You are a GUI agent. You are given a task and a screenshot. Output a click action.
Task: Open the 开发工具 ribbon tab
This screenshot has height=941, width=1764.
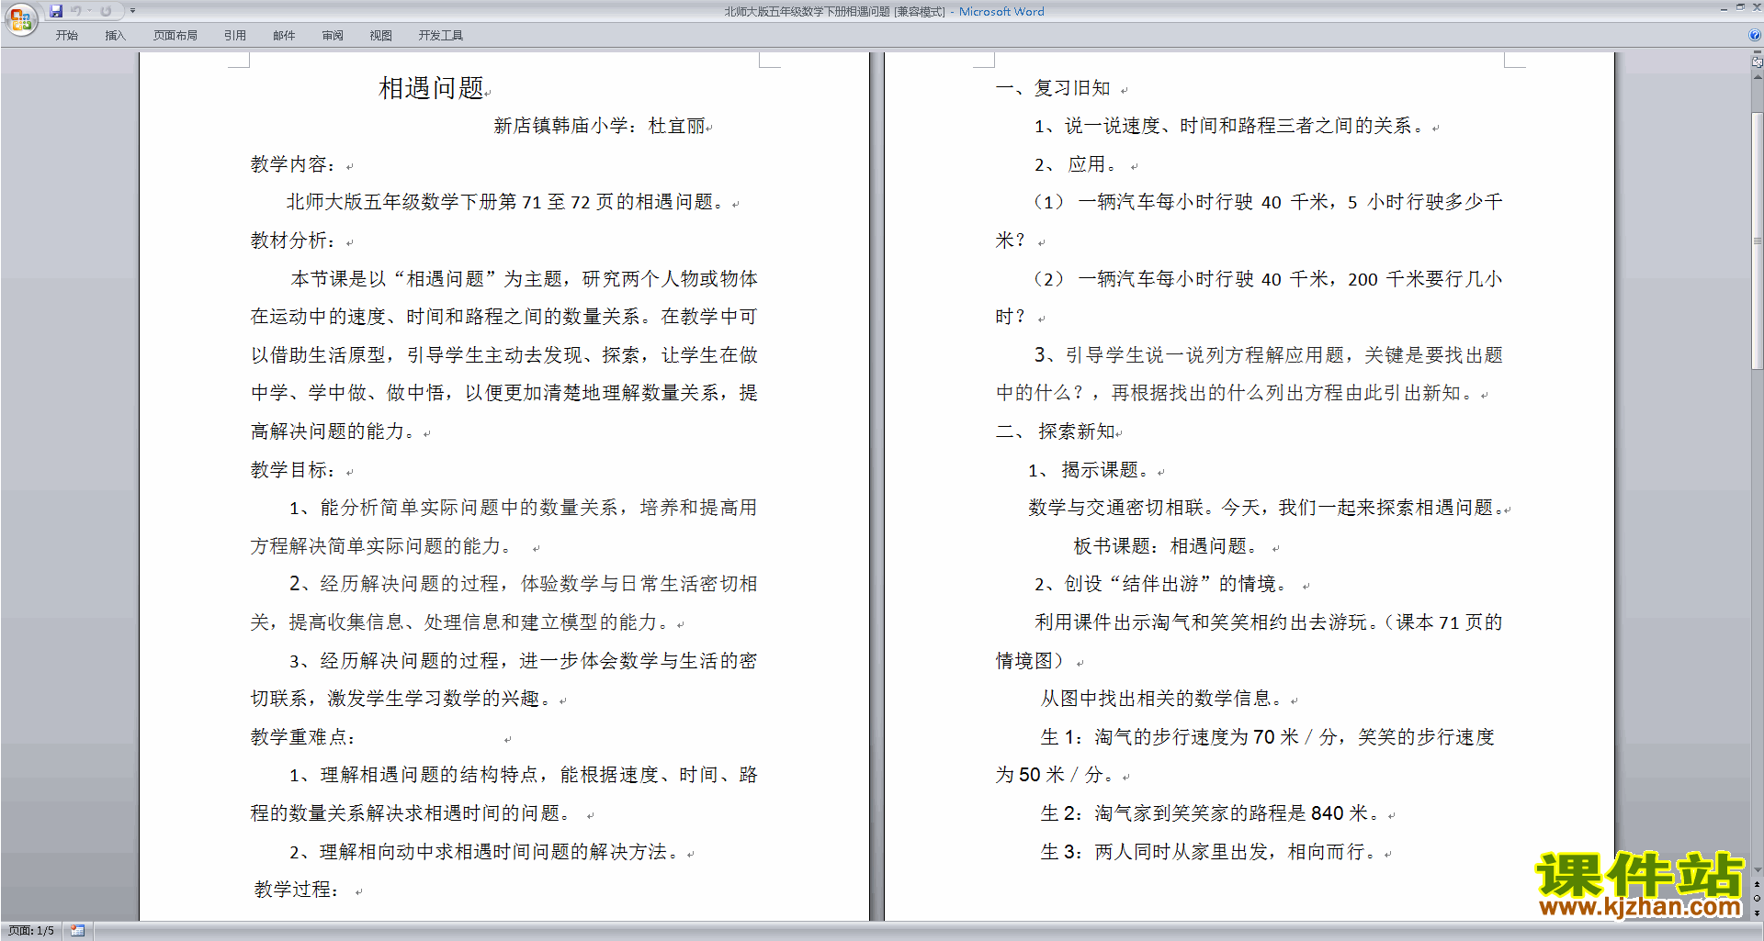click(x=441, y=36)
